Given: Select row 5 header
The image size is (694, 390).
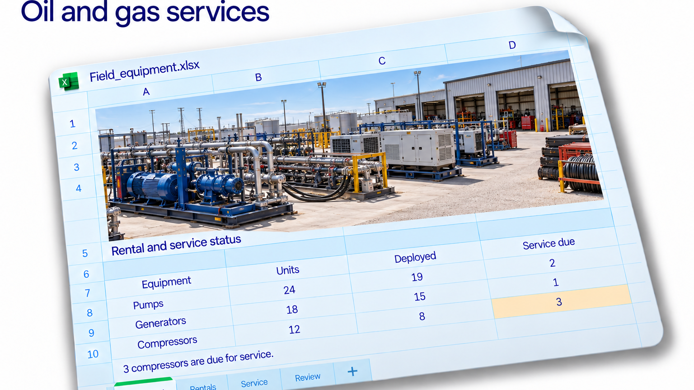Looking at the screenshot, I should point(85,253).
